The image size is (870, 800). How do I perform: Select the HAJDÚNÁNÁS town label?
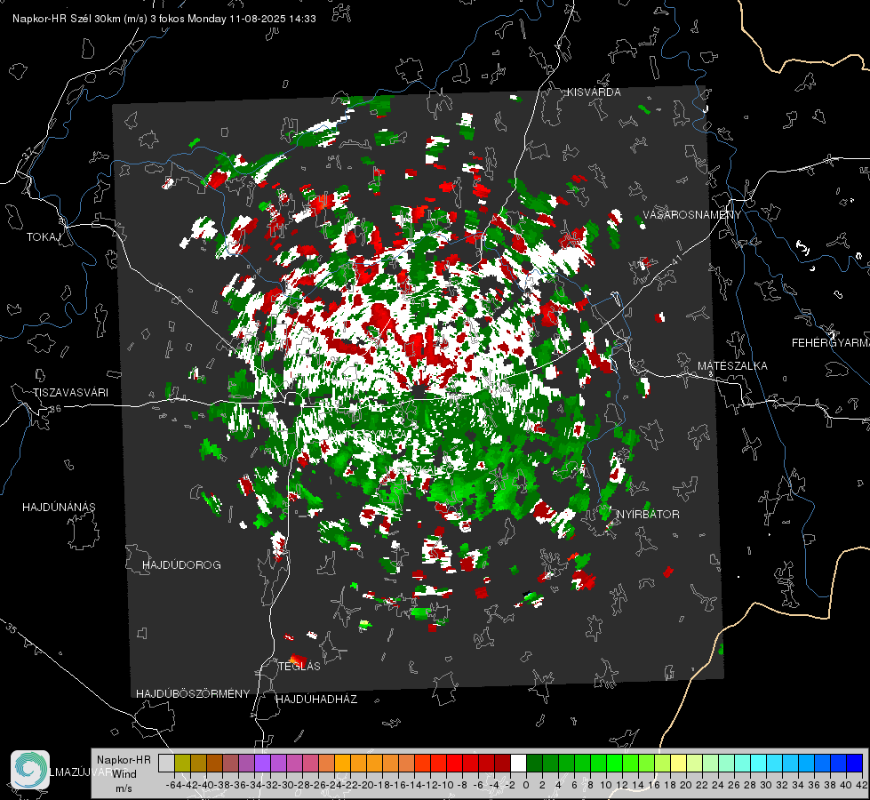coord(59,507)
